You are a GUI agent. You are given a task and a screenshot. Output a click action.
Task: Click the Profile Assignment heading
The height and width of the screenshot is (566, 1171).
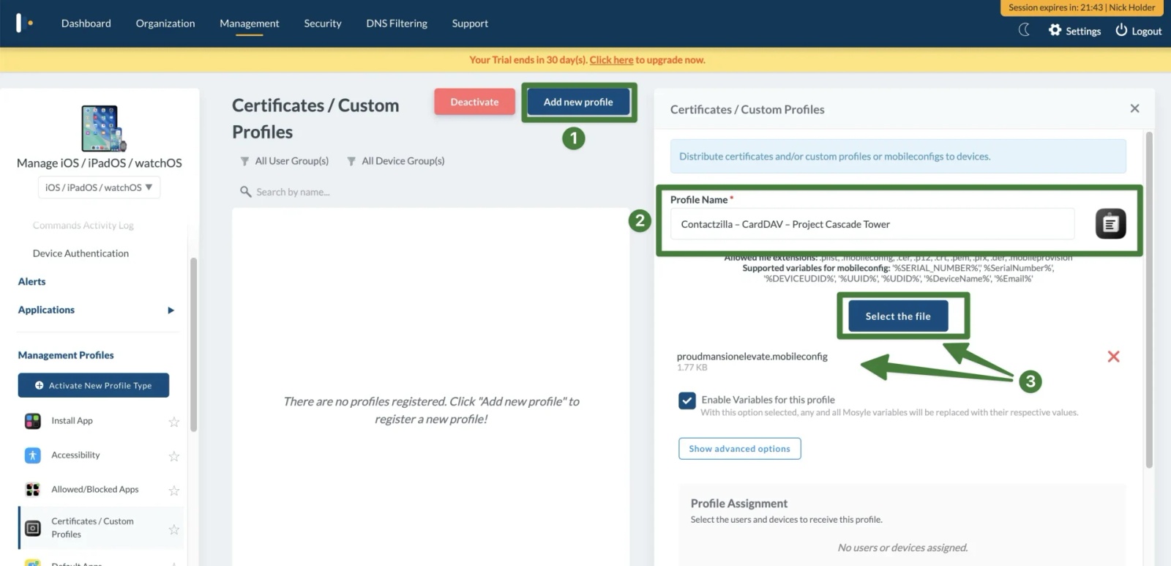(739, 504)
